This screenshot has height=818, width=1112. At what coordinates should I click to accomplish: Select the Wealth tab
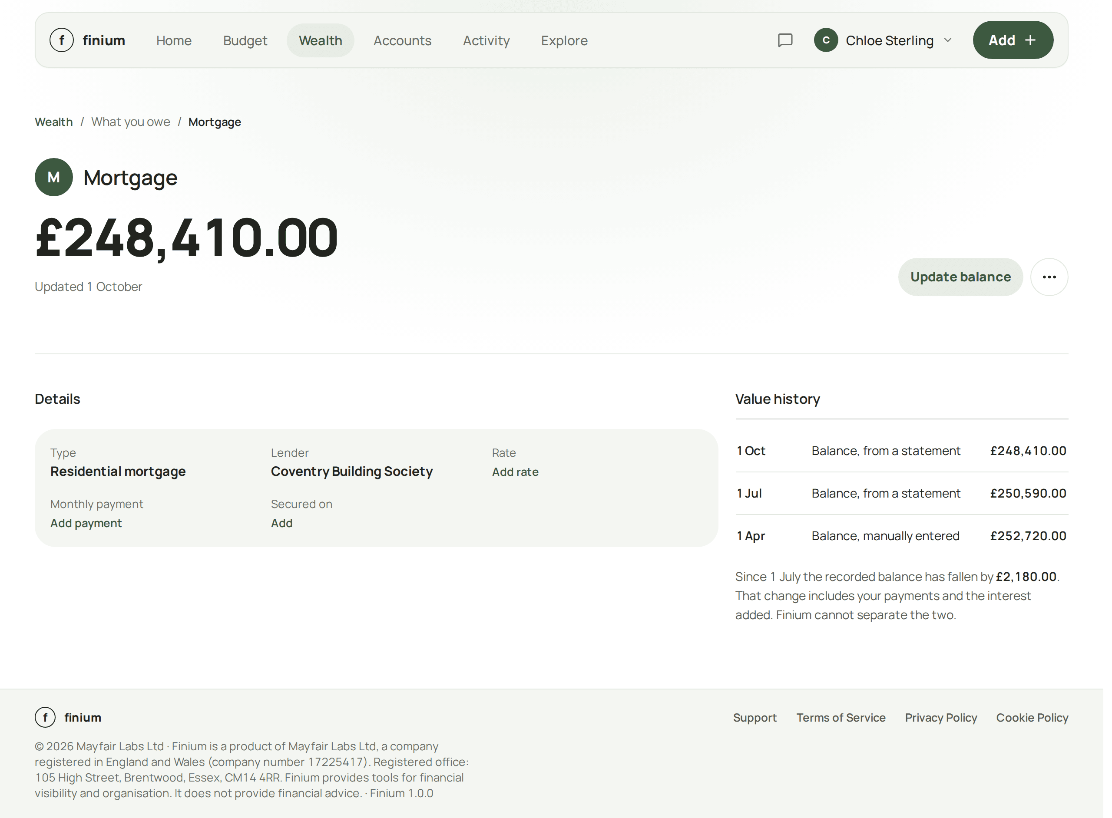coord(320,41)
